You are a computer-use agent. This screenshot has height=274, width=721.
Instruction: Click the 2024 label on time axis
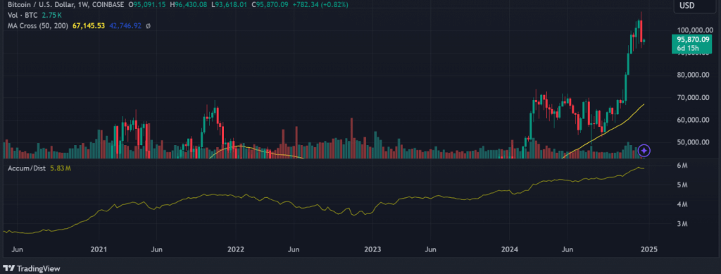coord(510,249)
